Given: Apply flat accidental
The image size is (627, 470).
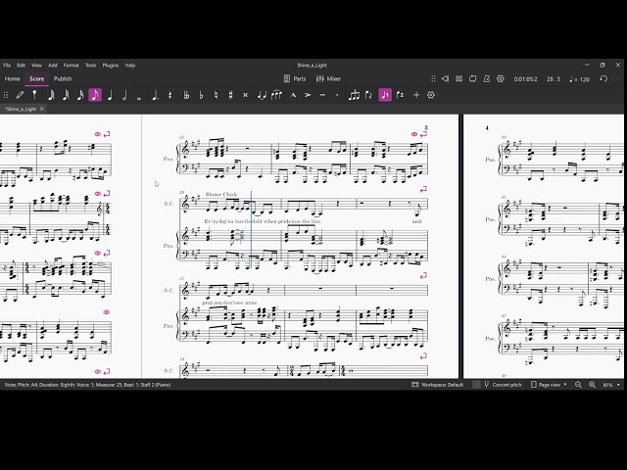Looking at the screenshot, I should click(201, 95).
